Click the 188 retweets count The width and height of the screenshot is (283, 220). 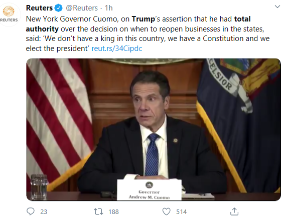[113, 211]
